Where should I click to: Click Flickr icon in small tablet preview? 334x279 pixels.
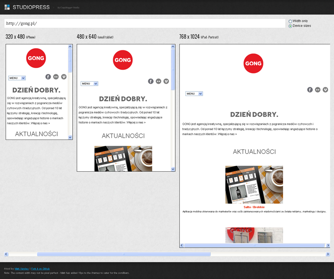[159, 81]
